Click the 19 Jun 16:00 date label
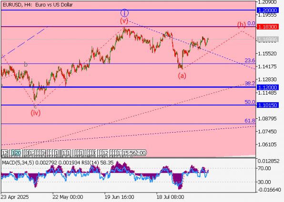Image resolution: width=284 pixels, height=202 pixels. pyautogui.click(x=119, y=197)
